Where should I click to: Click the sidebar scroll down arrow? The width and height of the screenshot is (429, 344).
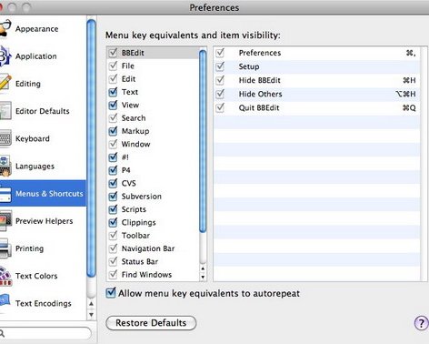tap(91, 315)
